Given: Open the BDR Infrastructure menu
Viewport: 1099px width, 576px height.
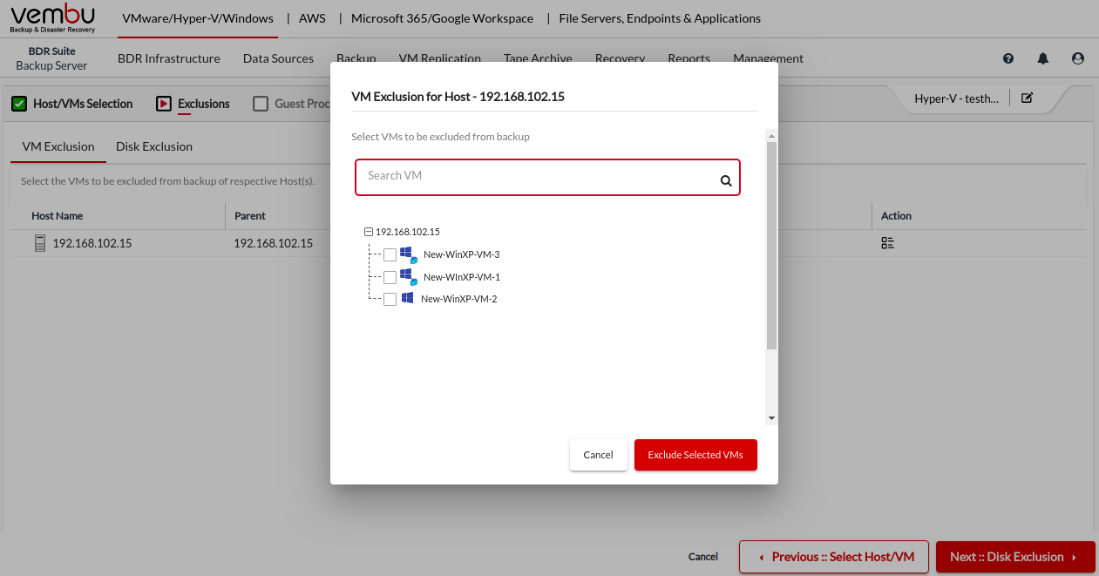Looking at the screenshot, I should [168, 58].
